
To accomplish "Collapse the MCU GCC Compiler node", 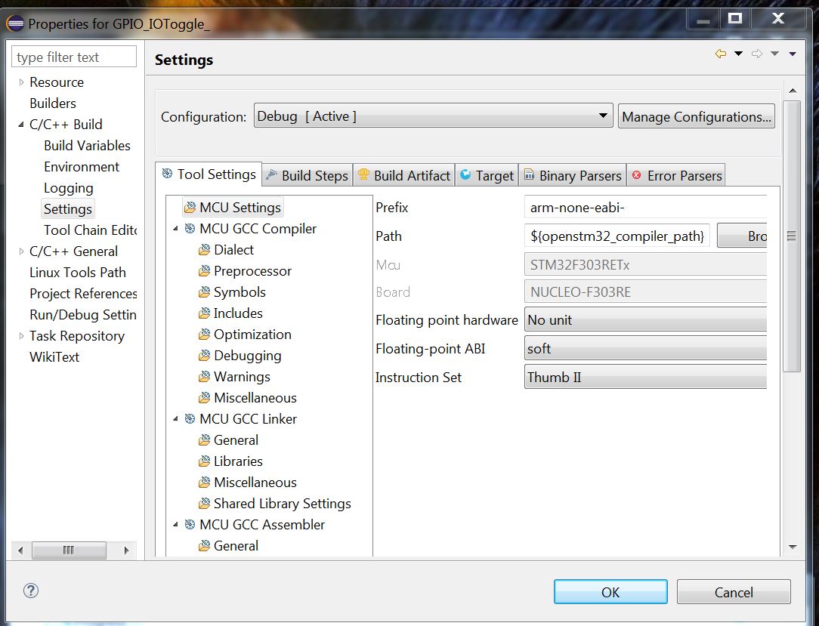I will 176,229.
